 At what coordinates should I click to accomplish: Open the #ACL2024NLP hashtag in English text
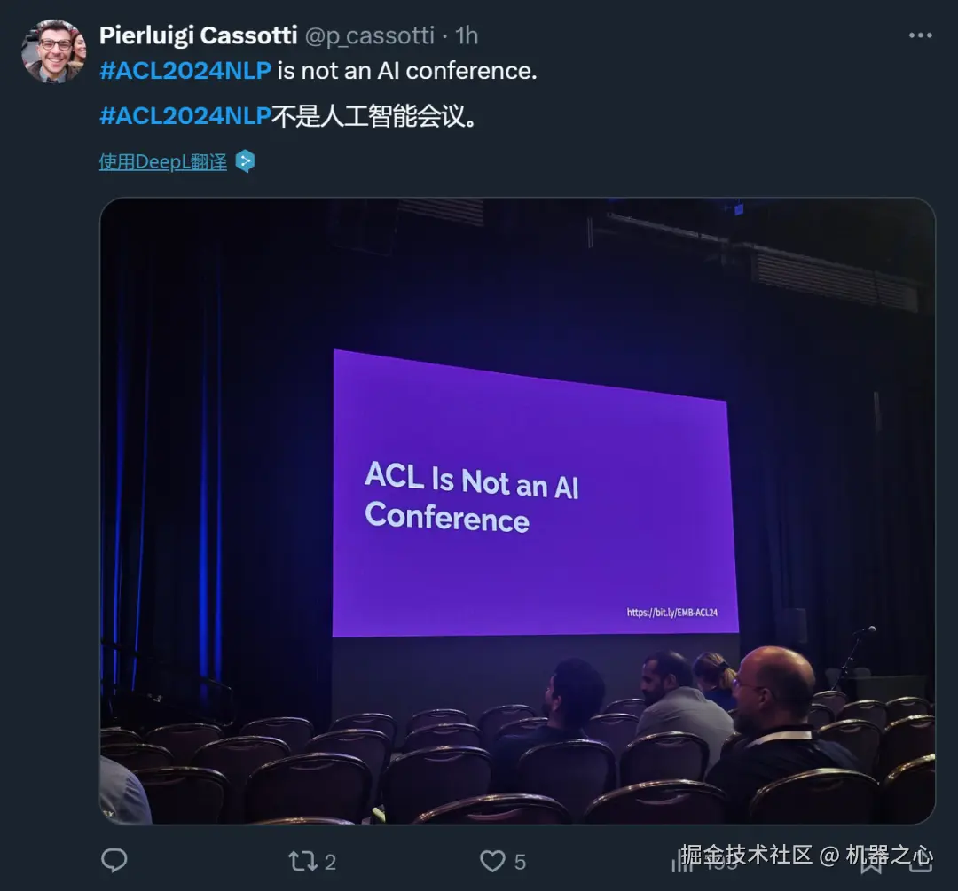pyautogui.click(x=185, y=71)
